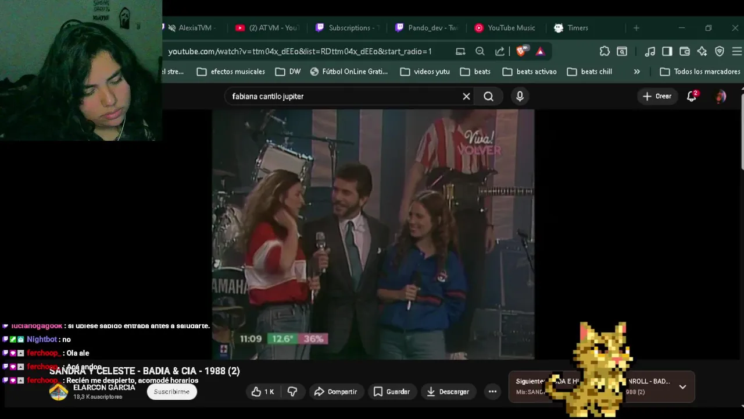Open the 'beats' bookmark folder

click(x=475, y=72)
